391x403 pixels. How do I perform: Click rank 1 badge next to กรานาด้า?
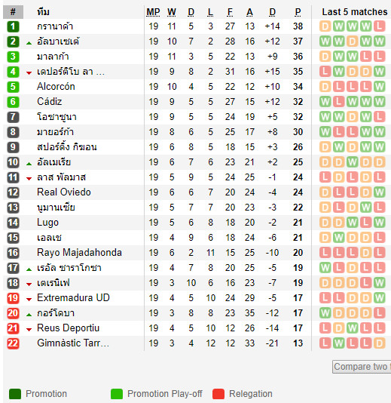[13, 26]
